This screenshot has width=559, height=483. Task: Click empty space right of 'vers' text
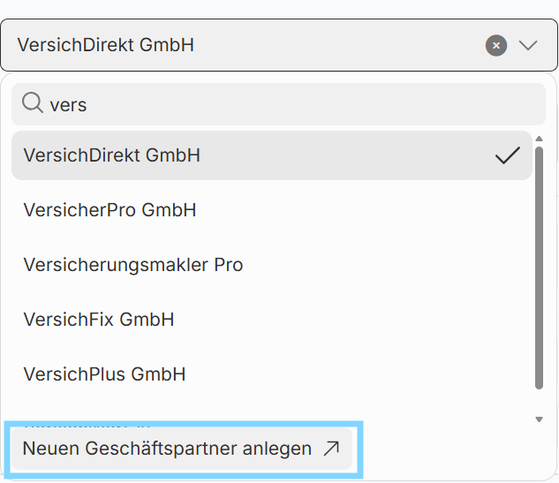(353, 104)
